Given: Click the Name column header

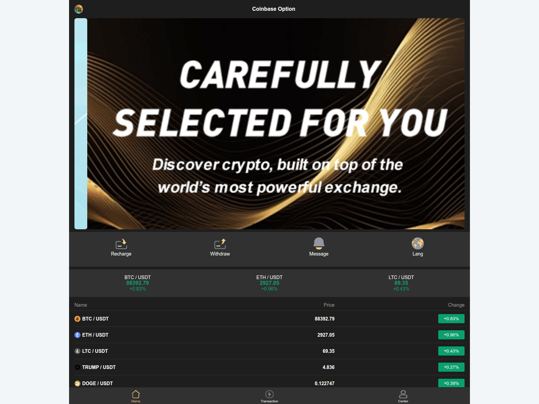Looking at the screenshot, I should (x=81, y=305).
